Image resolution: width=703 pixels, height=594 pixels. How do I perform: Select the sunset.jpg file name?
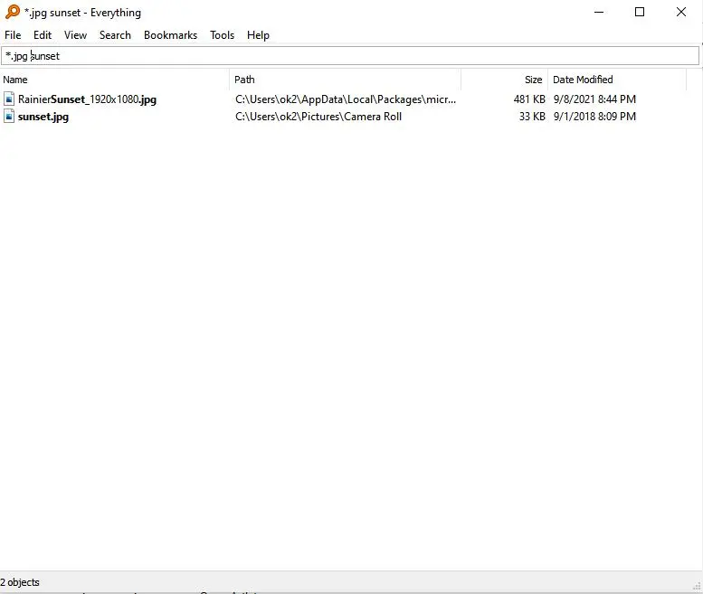pyautogui.click(x=43, y=117)
